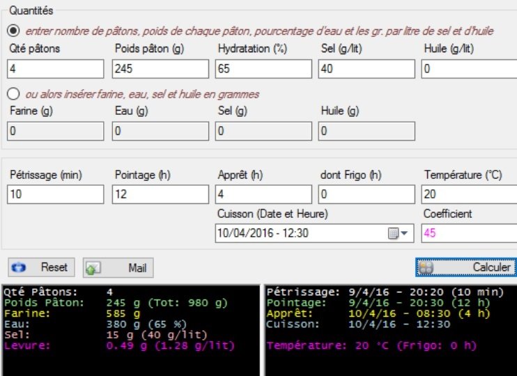The height and width of the screenshot is (376, 517).
Task: Click the 'Apprêt: 10/4/16 - 08:30' schedule line
Action: click(378, 313)
